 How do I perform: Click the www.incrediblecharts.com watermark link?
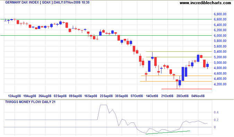(x=205, y=3)
